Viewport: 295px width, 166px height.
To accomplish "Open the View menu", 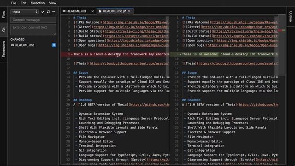I will (53, 3).
